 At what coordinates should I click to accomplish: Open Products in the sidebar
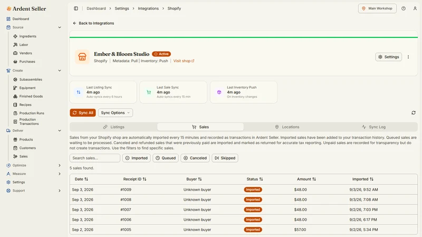(26, 140)
